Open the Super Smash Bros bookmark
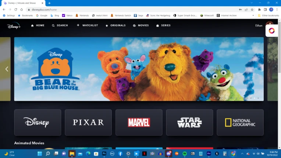This screenshot has width=281, height=158. coord(185,15)
